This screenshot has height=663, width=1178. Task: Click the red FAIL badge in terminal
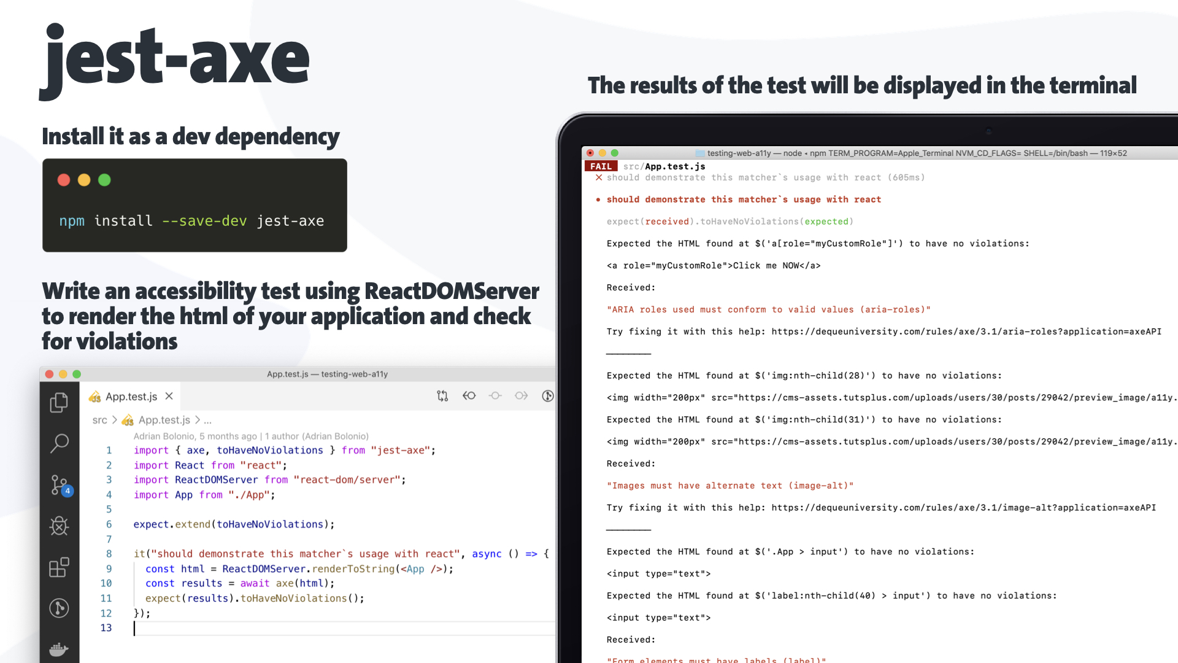[x=601, y=166]
